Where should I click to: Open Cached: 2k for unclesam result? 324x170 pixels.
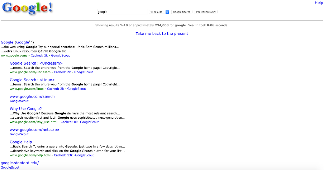pos(62,72)
